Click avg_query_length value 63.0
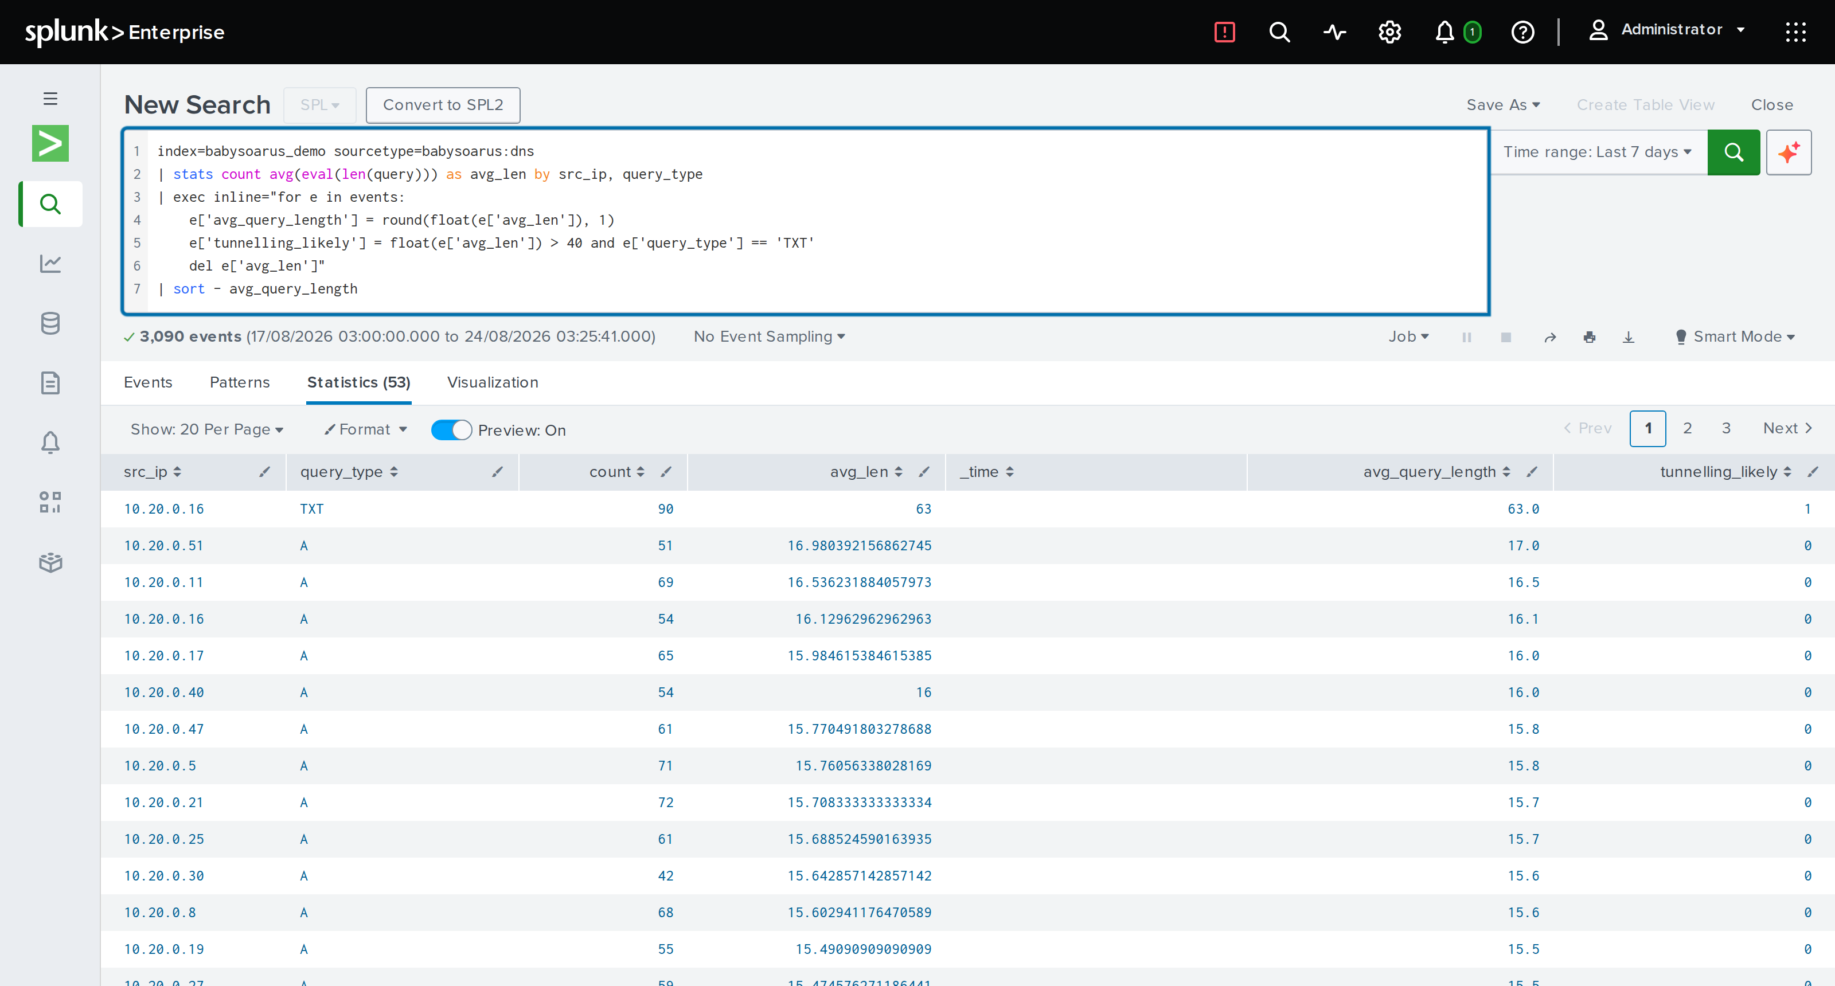This screenshot has height=986, width=1835. click(1523, 509)
